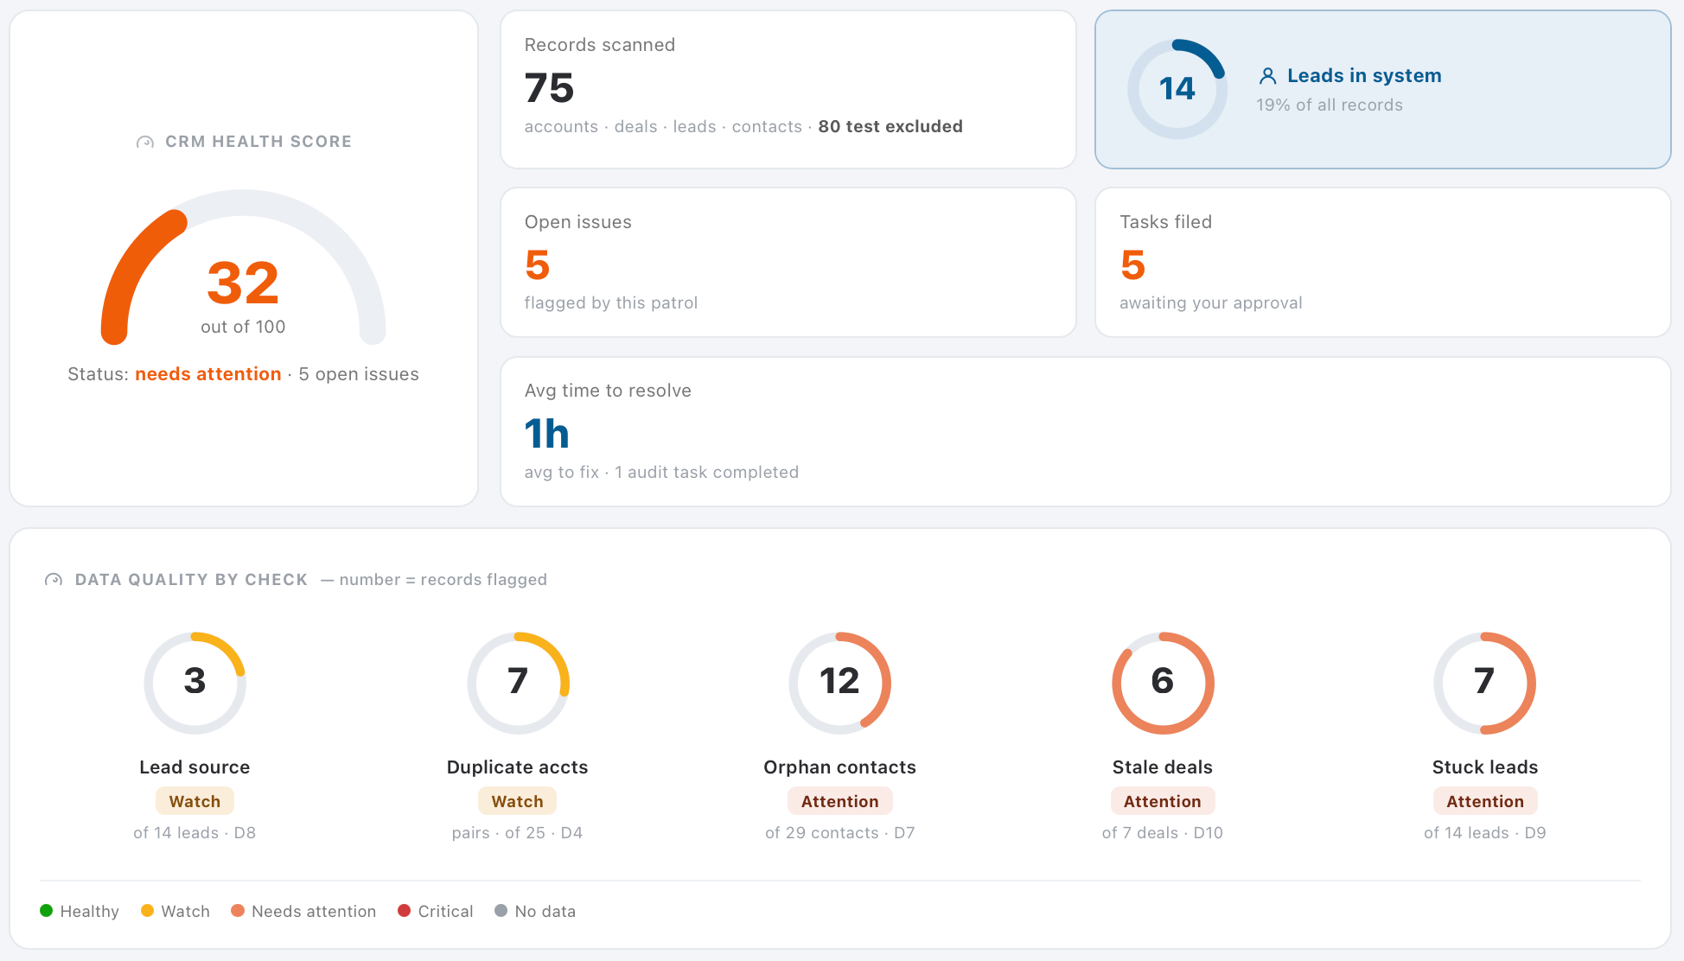Image resolution: width=1684 pixels, height=961 pixels.
Task: Click the 'Stale deals' label
Action: pos(1162,767)
